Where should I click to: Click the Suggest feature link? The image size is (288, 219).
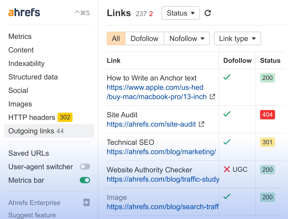[x=32, y=215]
